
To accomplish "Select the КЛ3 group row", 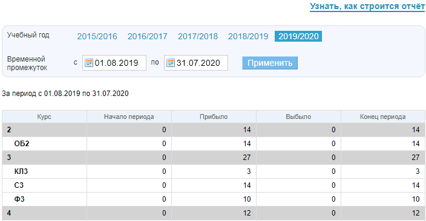I will point(214,171).
